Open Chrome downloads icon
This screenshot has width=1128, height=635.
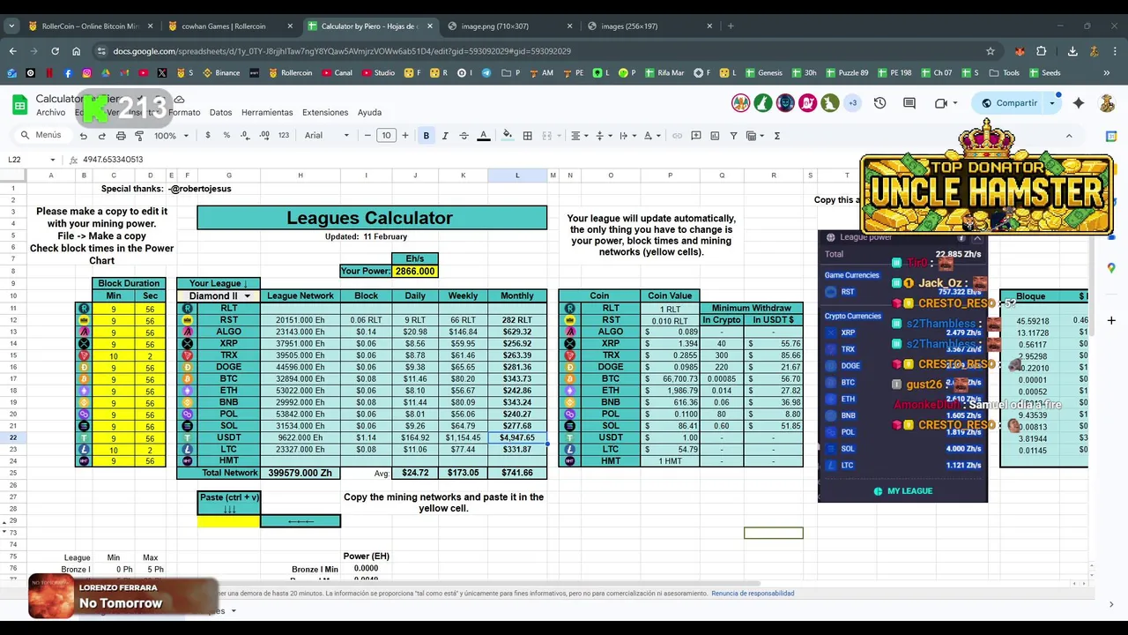pyautogui.click(x=1072, y=51)
